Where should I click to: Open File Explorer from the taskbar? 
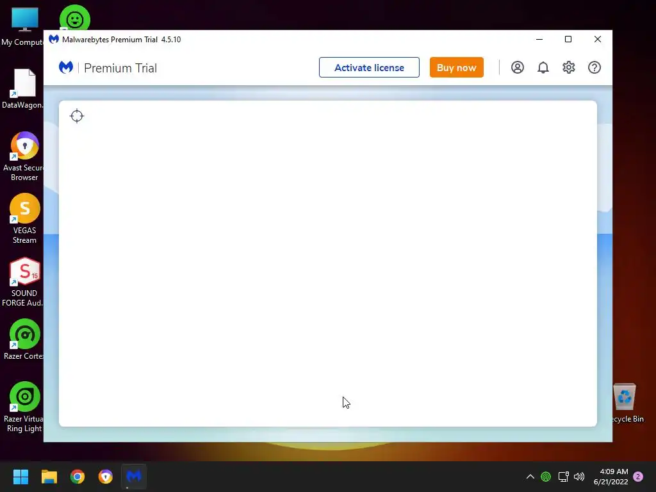49,477
